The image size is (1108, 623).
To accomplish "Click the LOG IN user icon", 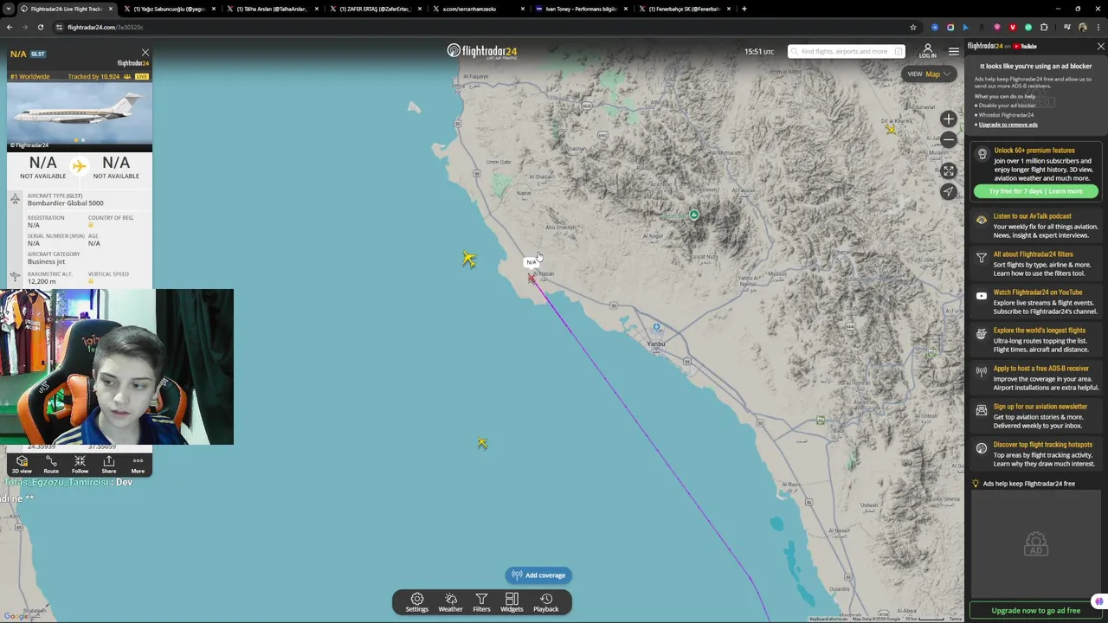I will [x=927, y=51].
